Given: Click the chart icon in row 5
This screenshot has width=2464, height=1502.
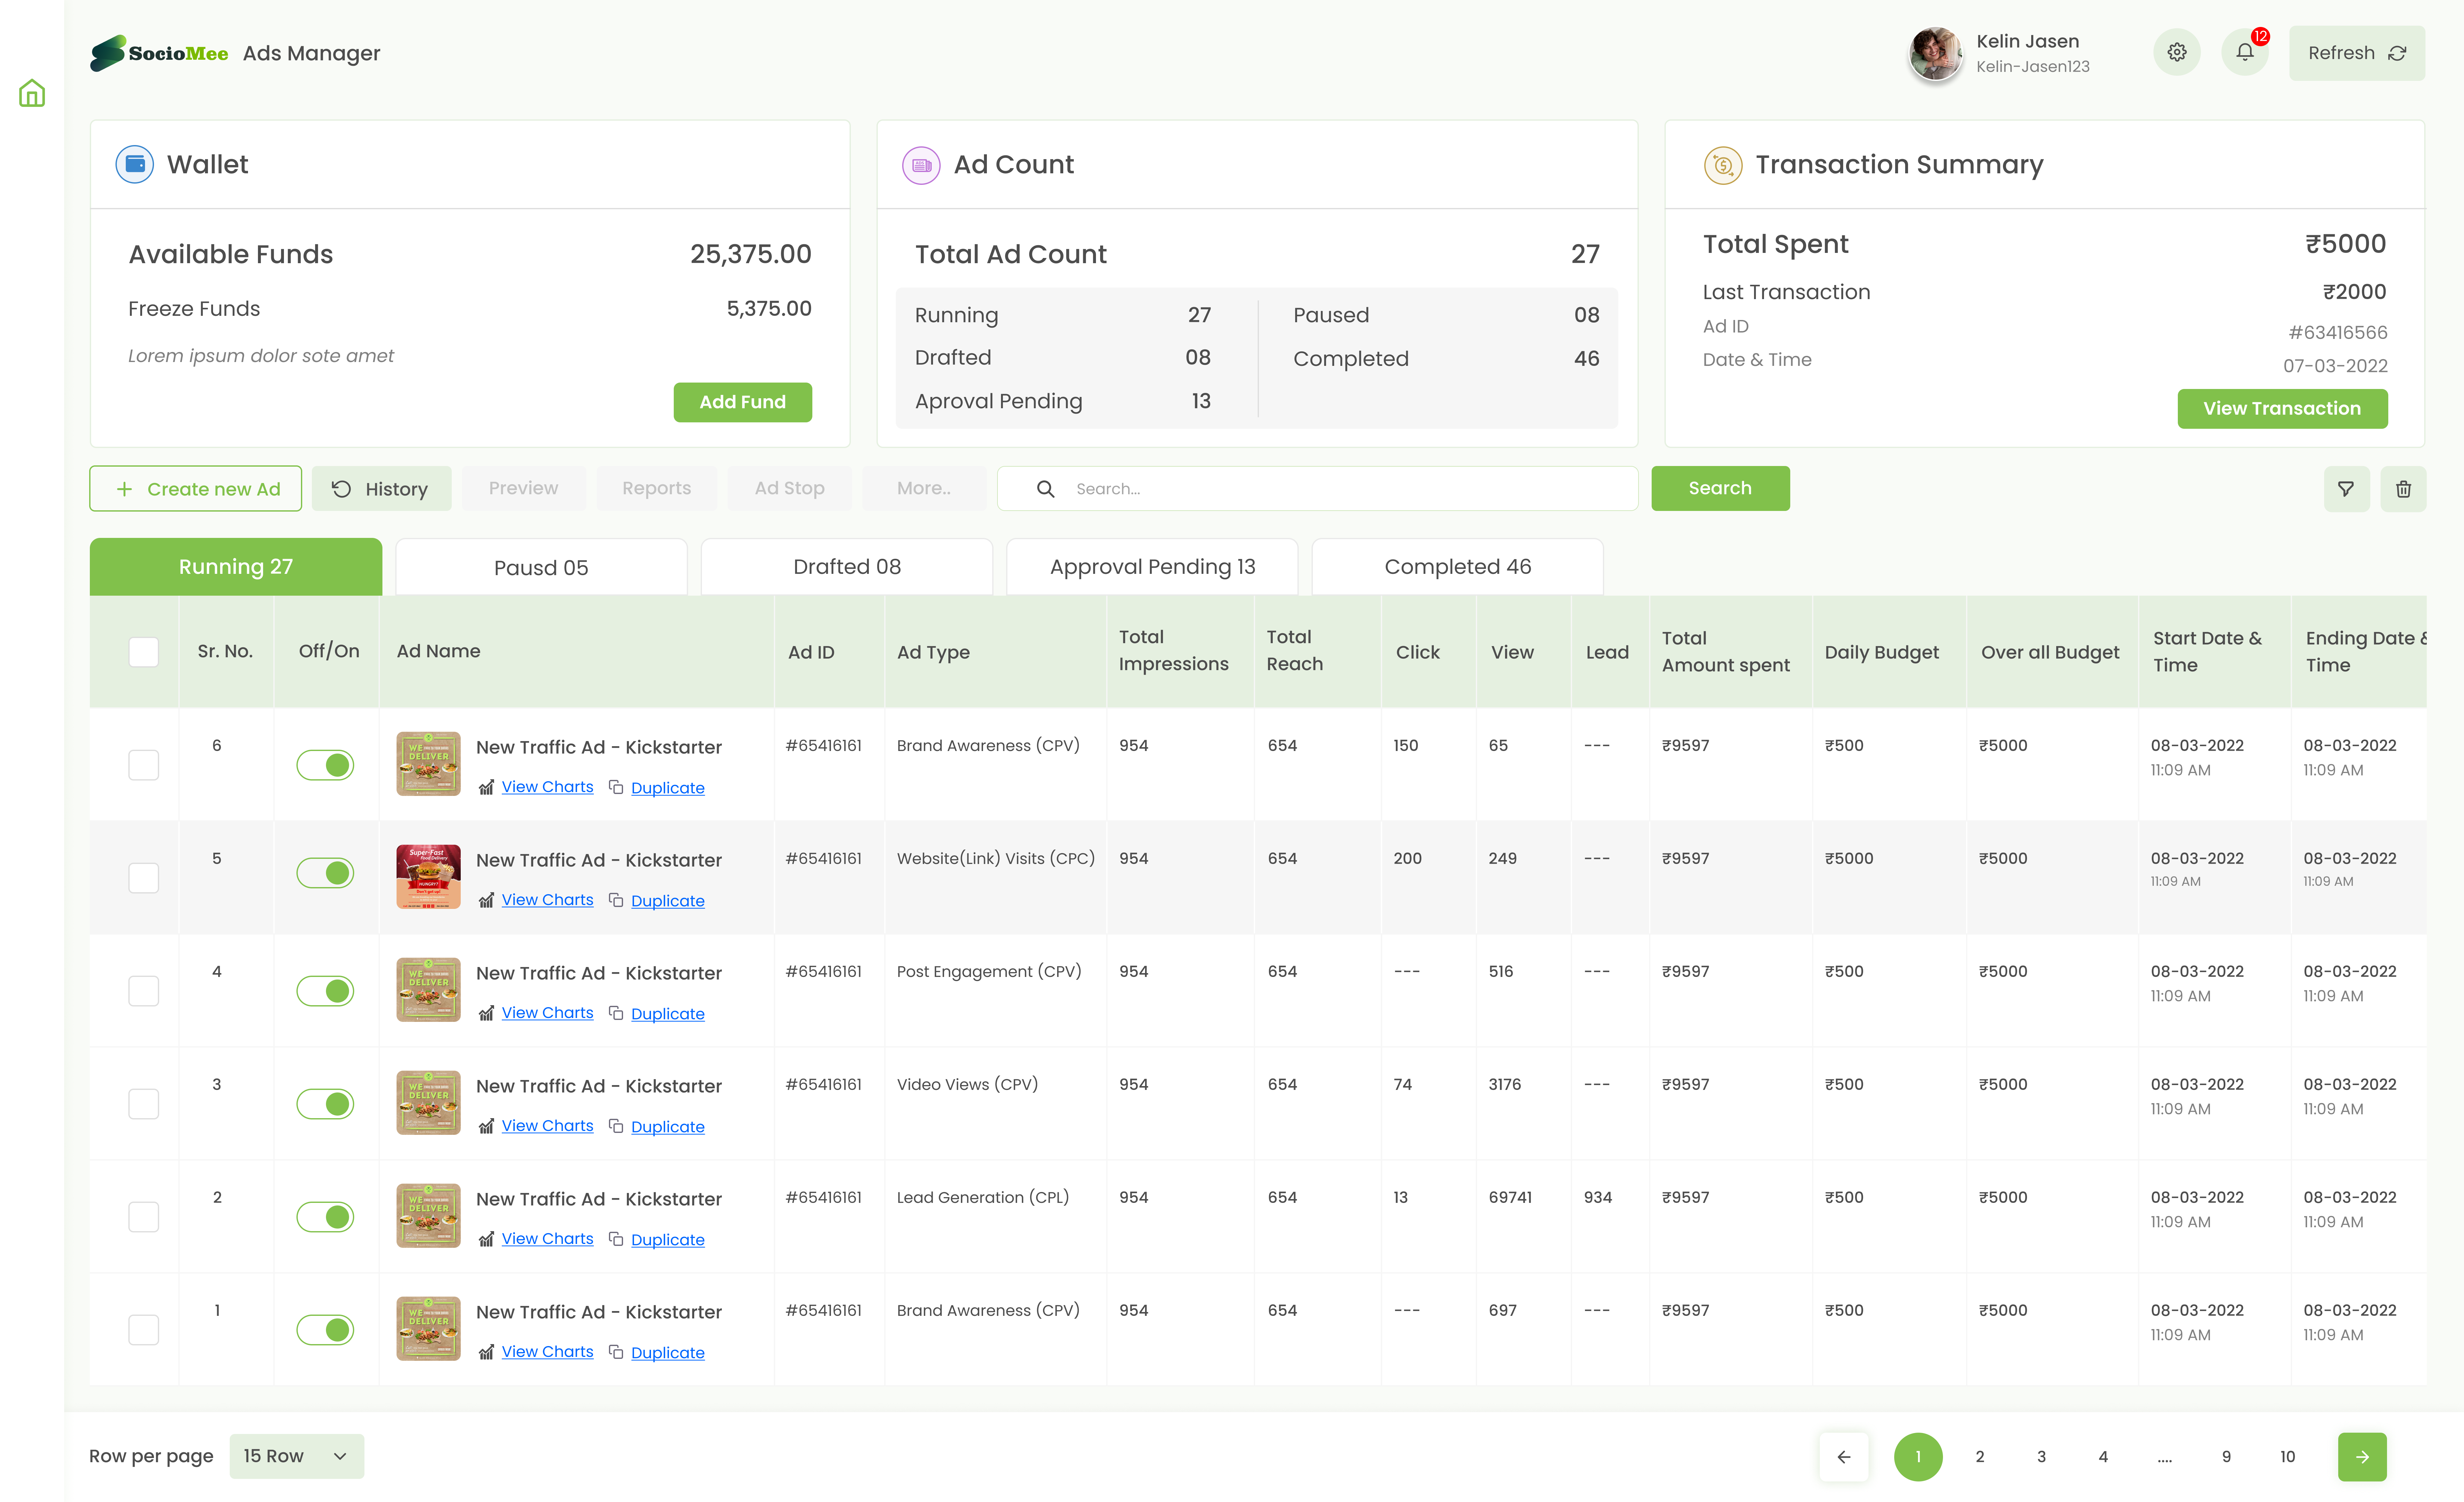Looking at the screenshot, I should click(x=486, y=901).
